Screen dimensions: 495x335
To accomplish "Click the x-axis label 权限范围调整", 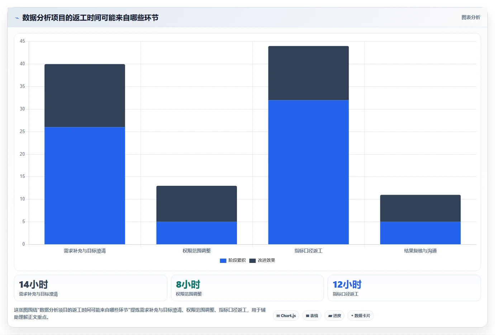I will (x=196, y=251).
